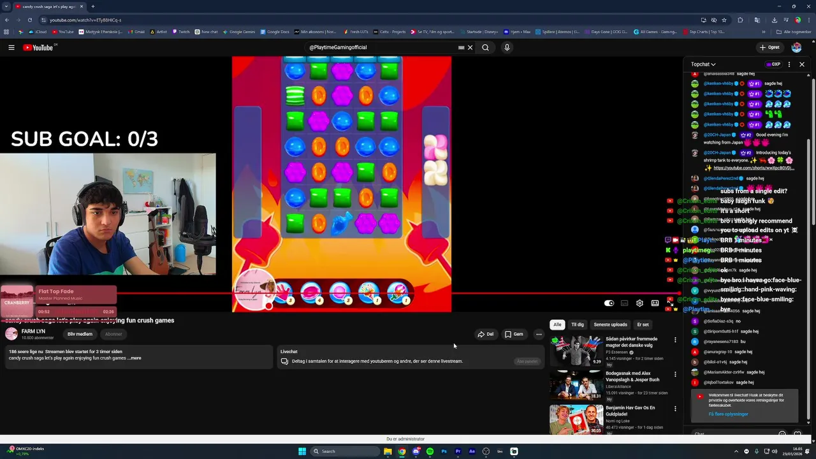Reload the page with browser refresh
Screen dimensions: 816x459
point(29,20)
